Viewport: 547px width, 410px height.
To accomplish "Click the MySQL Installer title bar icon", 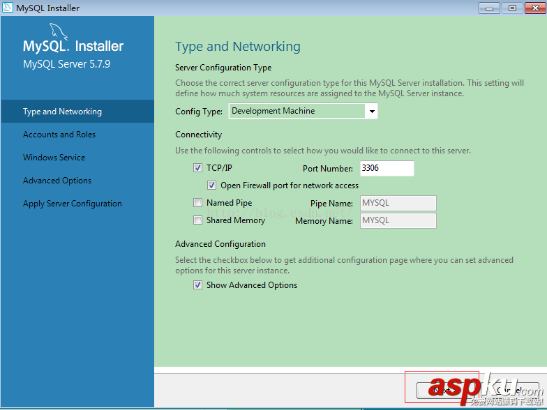I will [7, 8].
